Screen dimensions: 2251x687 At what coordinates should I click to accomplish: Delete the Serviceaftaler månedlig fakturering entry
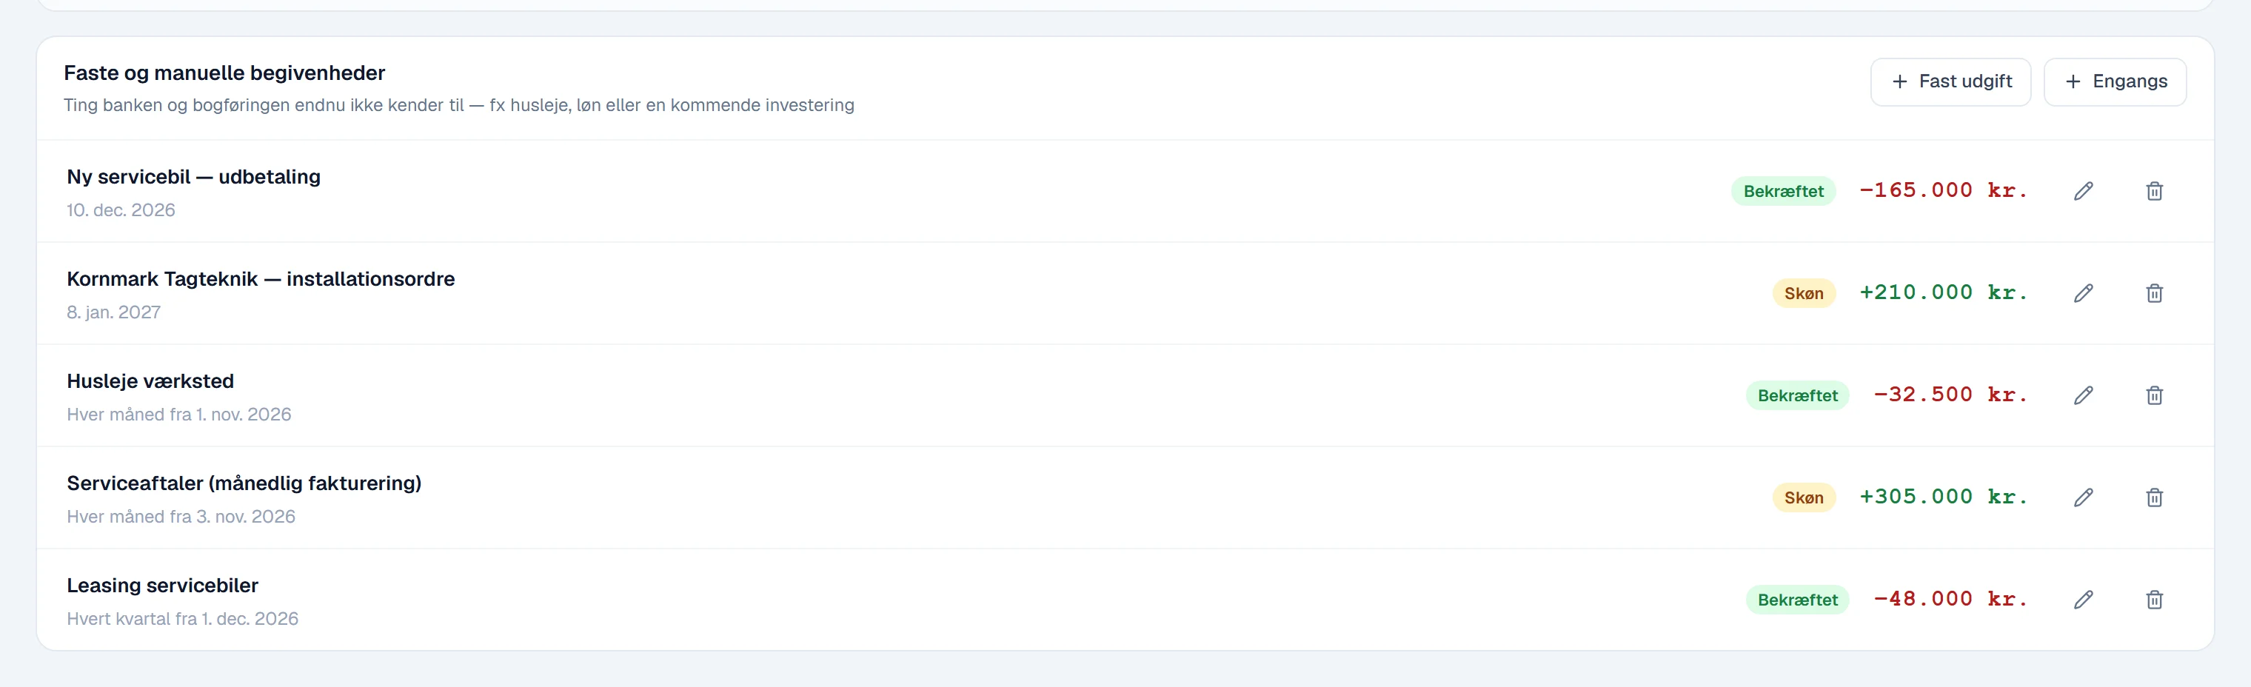pos(2154,497)
